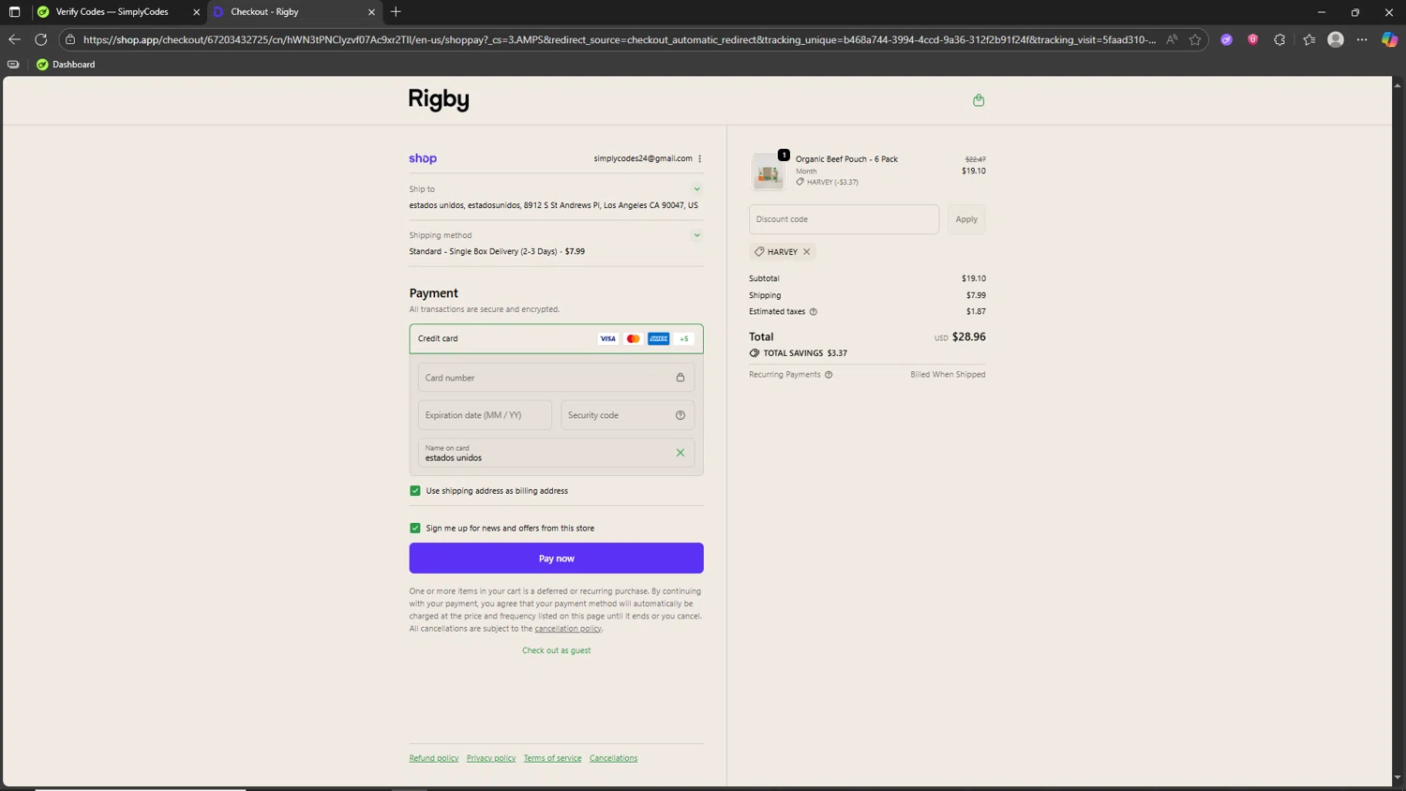
Task: Click the Read aloud icon in address bar
Action: 1172,39
